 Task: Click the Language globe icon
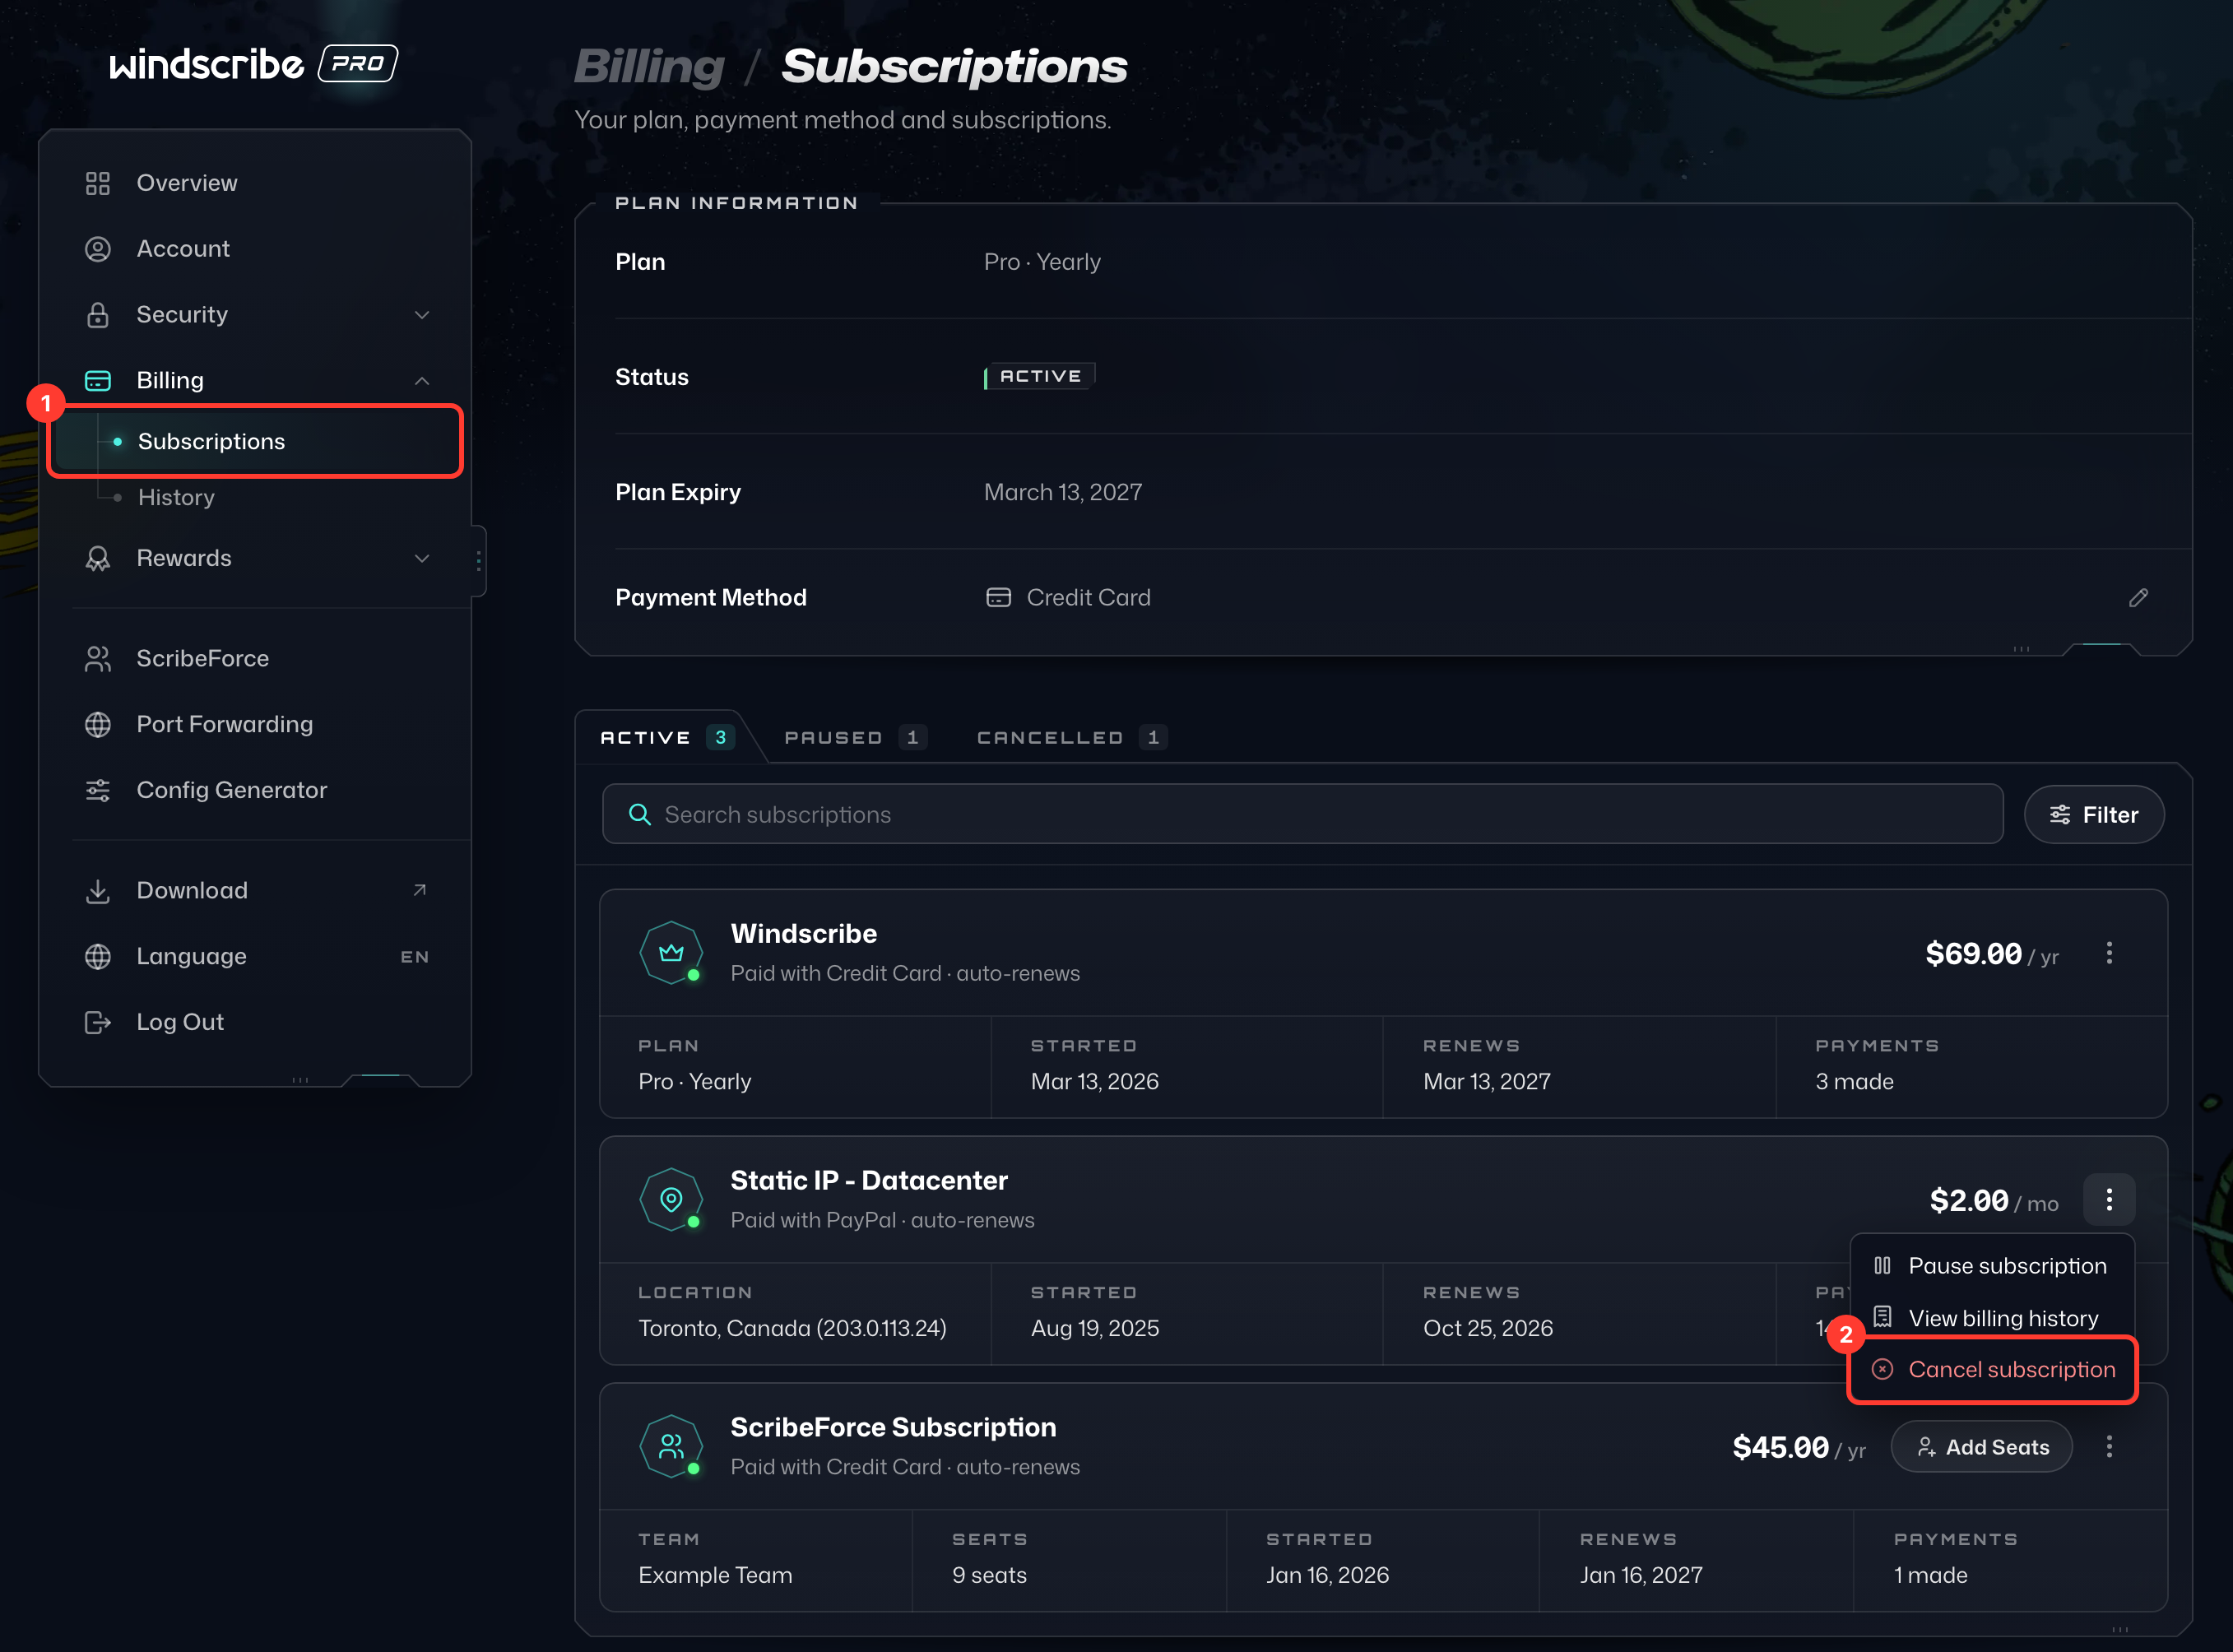click(97, 956)
